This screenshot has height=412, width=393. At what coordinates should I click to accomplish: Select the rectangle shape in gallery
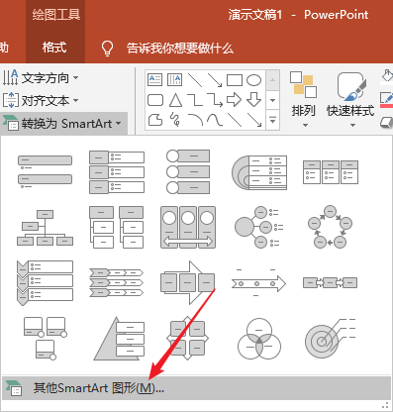(x=235, y=80)
